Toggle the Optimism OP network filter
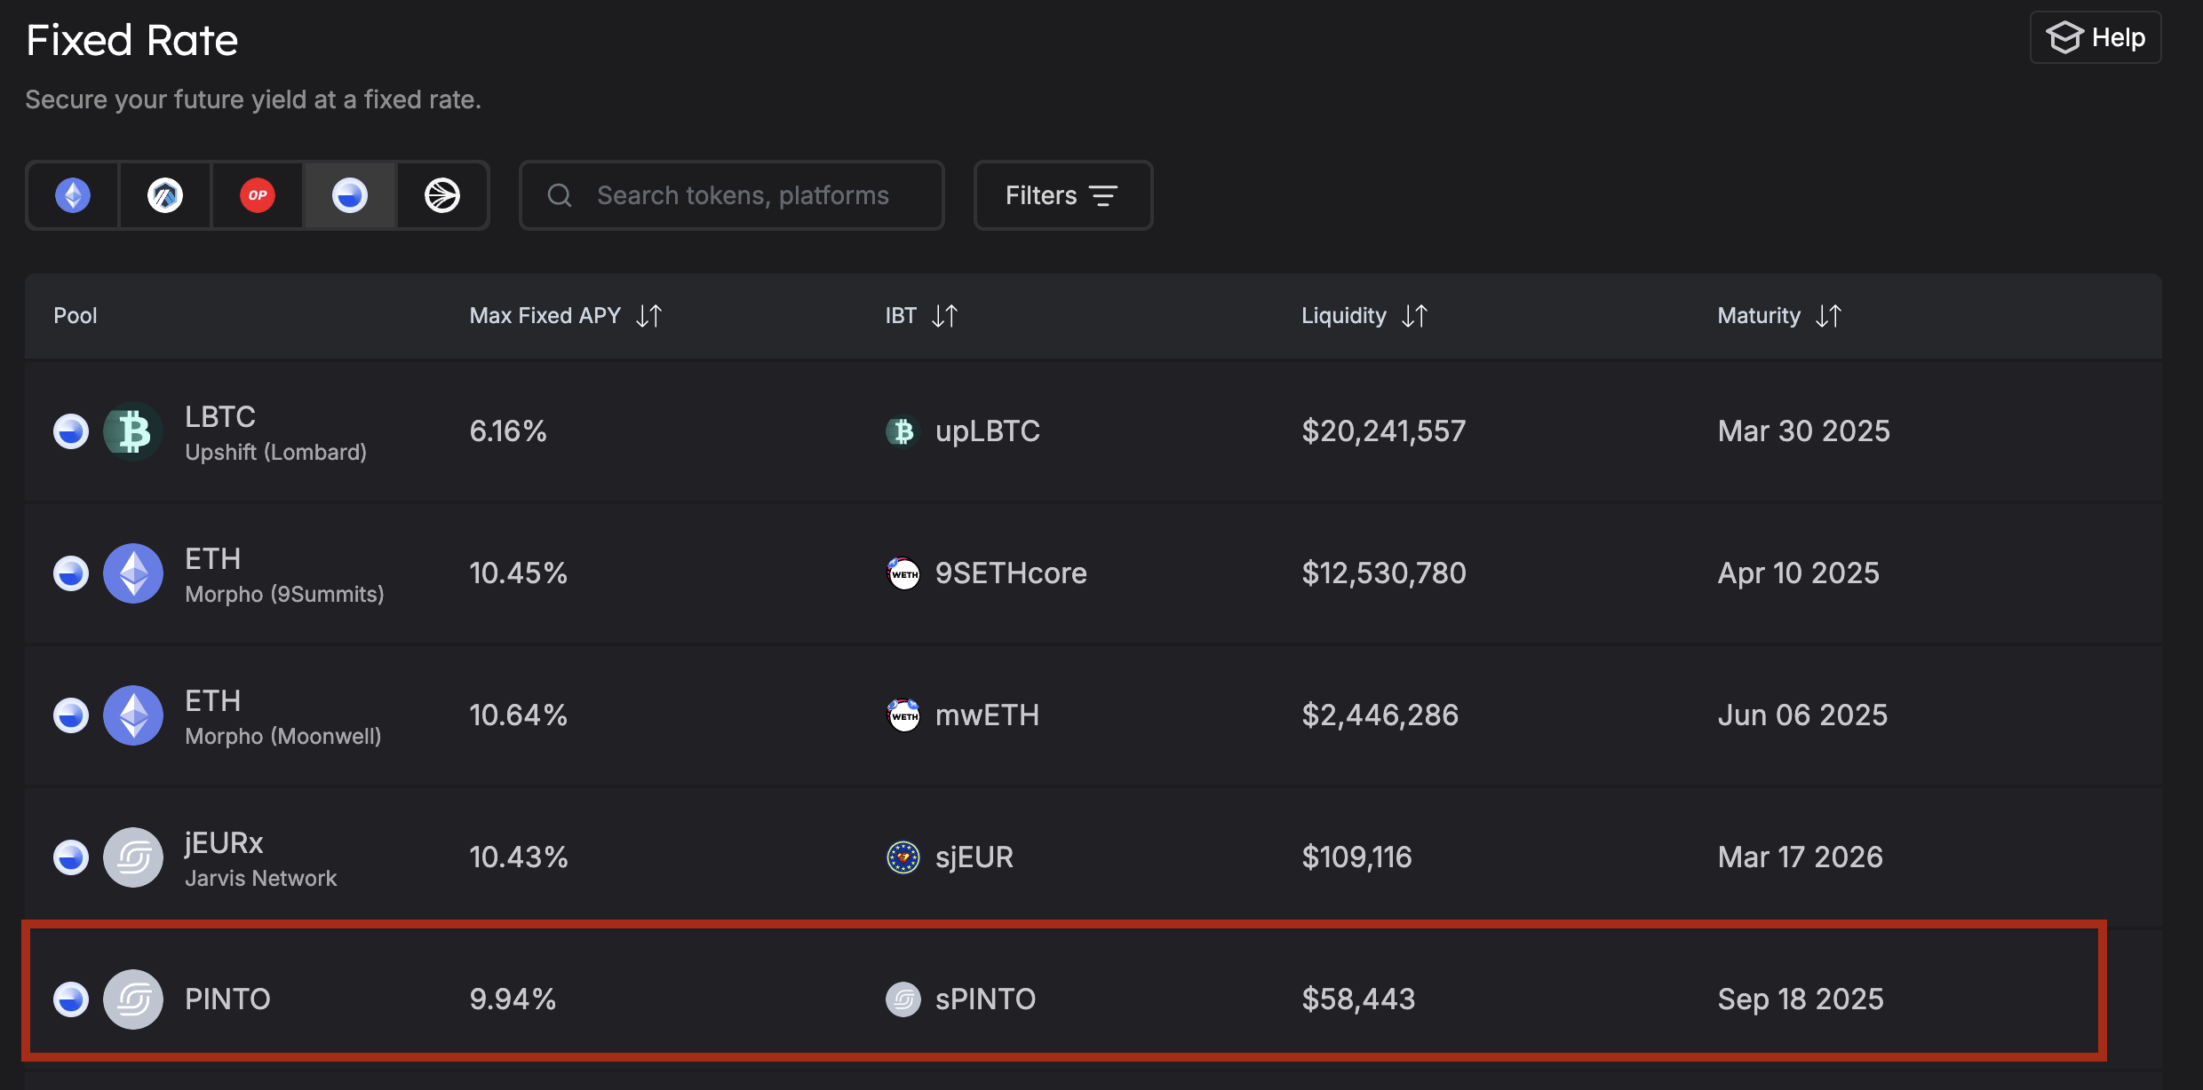This screenshot has height=1090, width=2203. (x=258, y=195)
